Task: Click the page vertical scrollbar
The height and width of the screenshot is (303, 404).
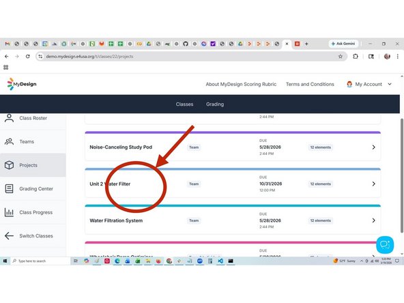Action: [x=402, y=175]
